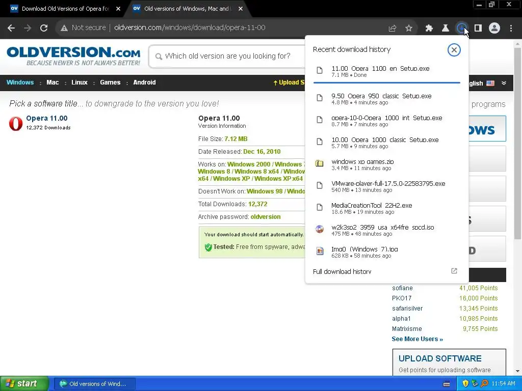Click the on-screen keyboard tray icon

[x=447, y=384]
